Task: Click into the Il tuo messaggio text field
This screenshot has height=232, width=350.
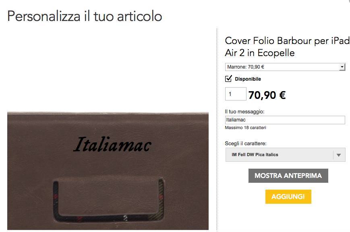Action: (285, 120)
